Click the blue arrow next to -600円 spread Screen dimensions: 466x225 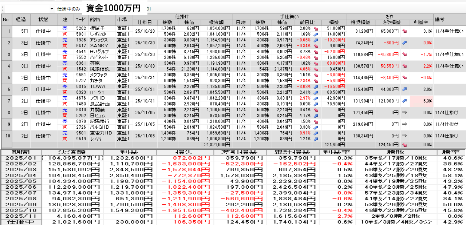404,43
